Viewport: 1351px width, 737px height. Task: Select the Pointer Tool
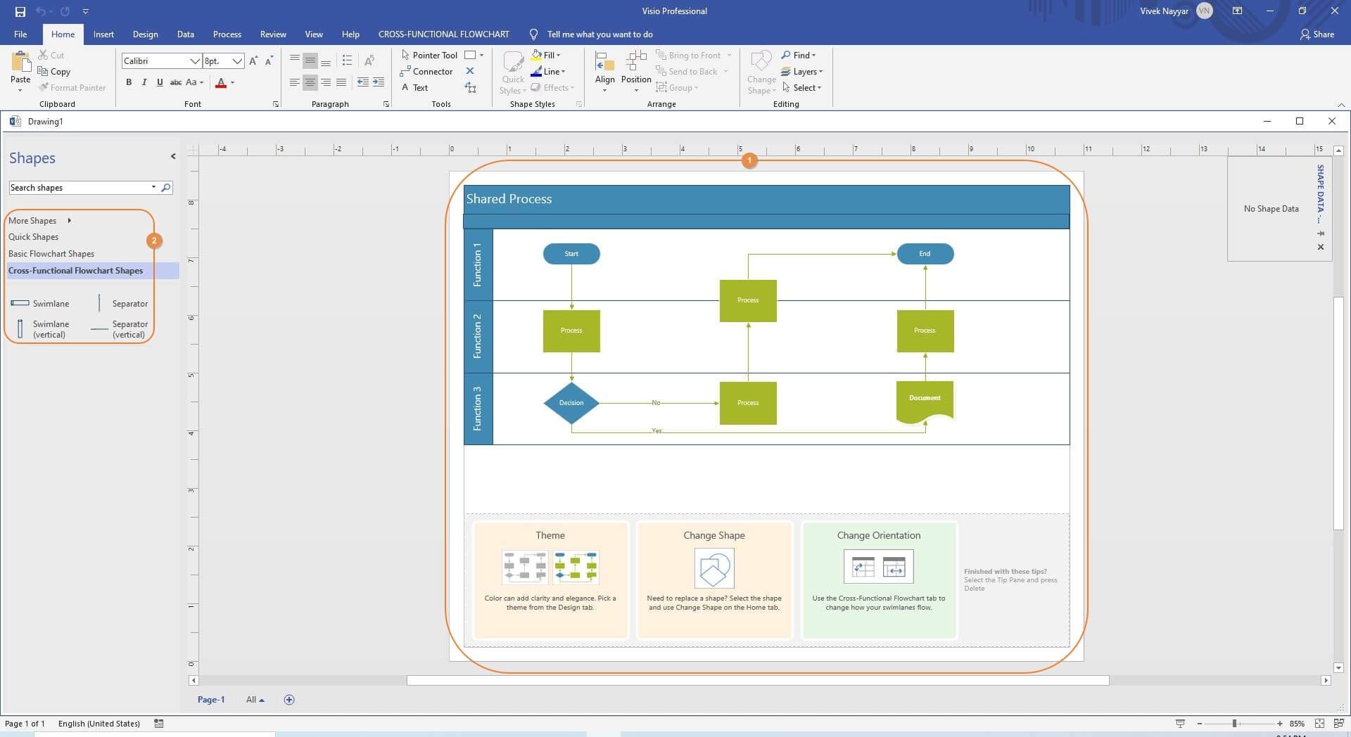(x=429, y=55)
